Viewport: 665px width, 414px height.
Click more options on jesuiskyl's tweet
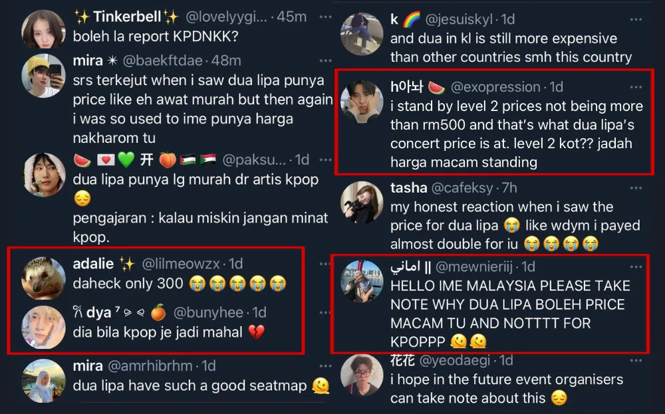tap(636, 19)
